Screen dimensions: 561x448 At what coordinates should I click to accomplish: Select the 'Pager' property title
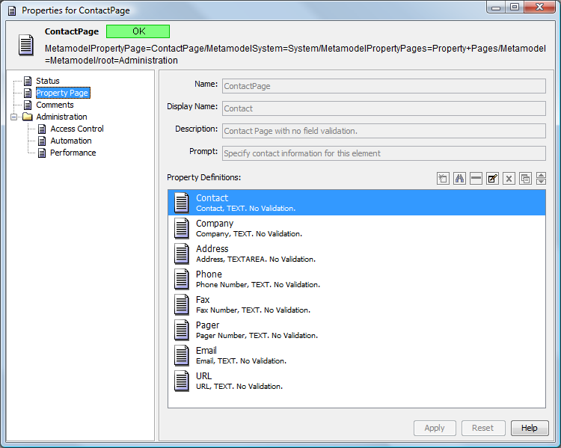[x=207, y=325]
